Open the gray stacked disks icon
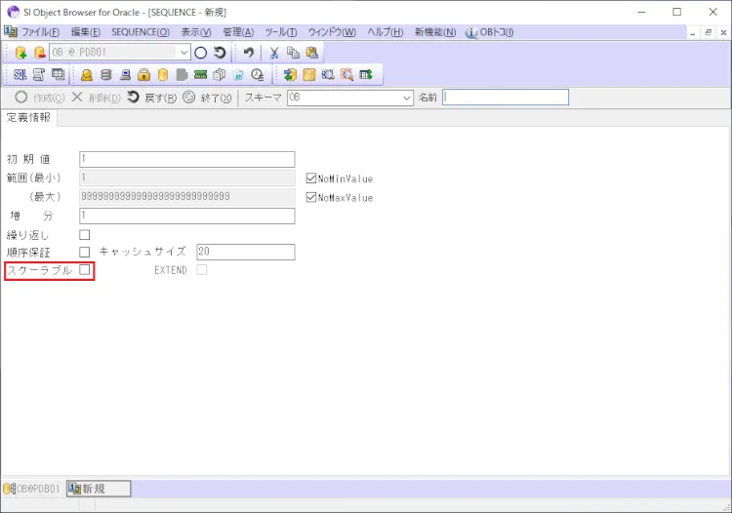732x513 pixels. 106,75
